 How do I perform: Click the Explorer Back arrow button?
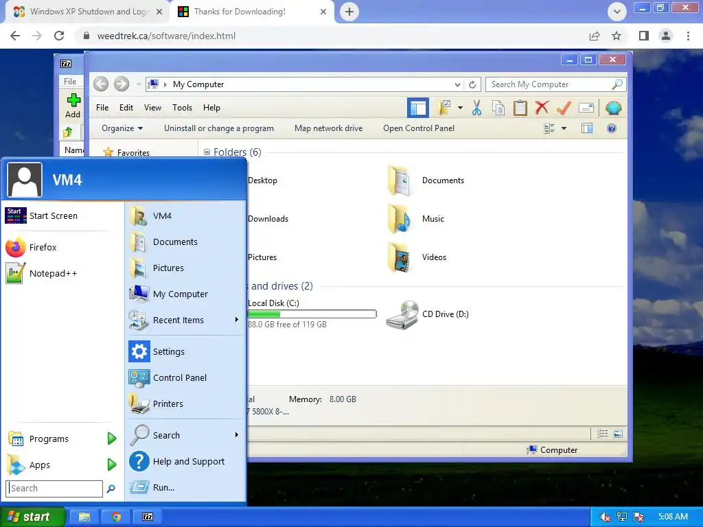tap(101, 84)
